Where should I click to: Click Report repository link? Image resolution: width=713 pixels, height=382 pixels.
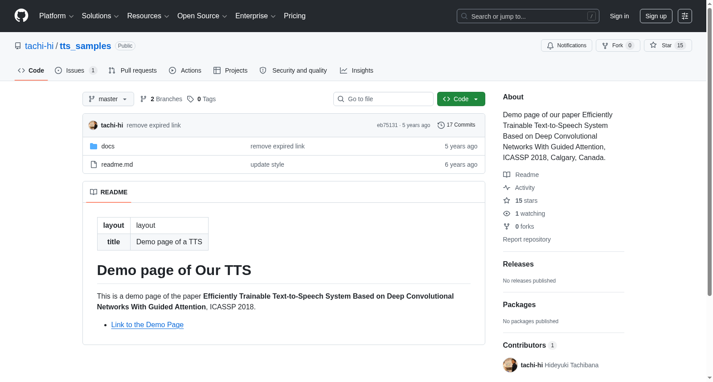[x=527, y=239]
